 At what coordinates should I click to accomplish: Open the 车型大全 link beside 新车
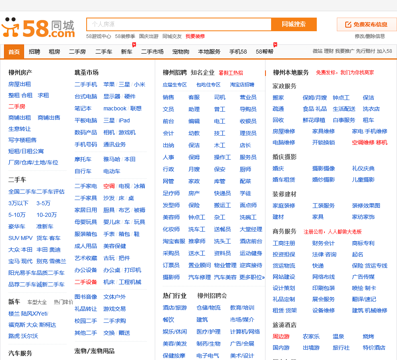click(37, 302)
